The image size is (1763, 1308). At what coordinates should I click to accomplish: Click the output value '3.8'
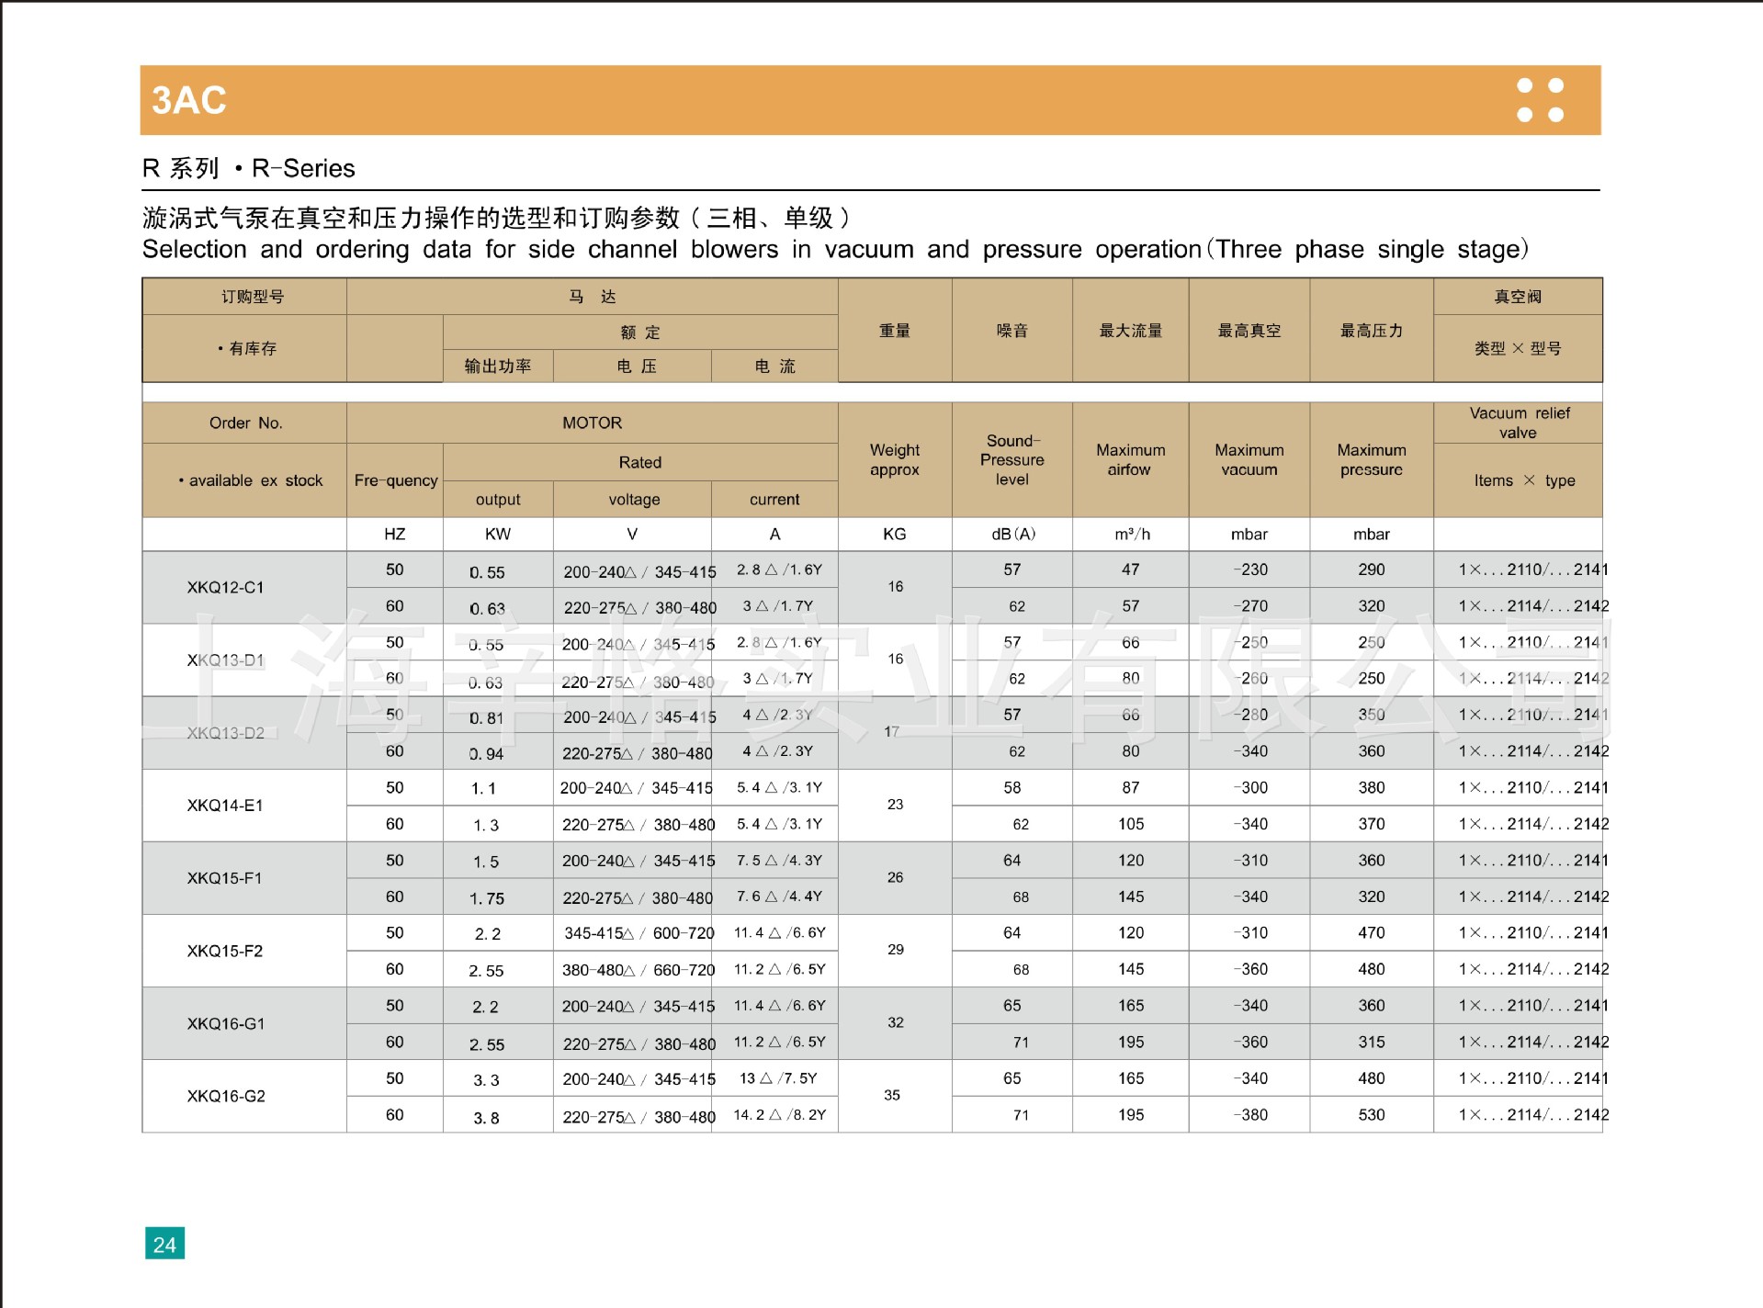[487, 1118]
